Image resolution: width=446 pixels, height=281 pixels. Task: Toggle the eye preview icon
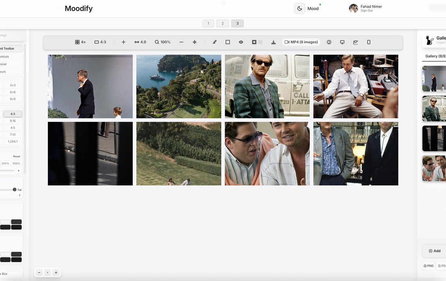tap(241, 42)
